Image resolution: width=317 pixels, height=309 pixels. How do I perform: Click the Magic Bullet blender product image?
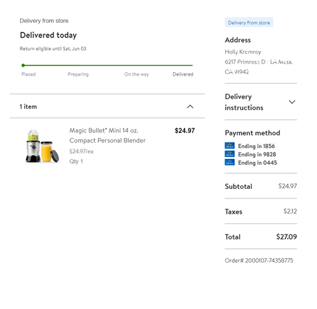42,146
